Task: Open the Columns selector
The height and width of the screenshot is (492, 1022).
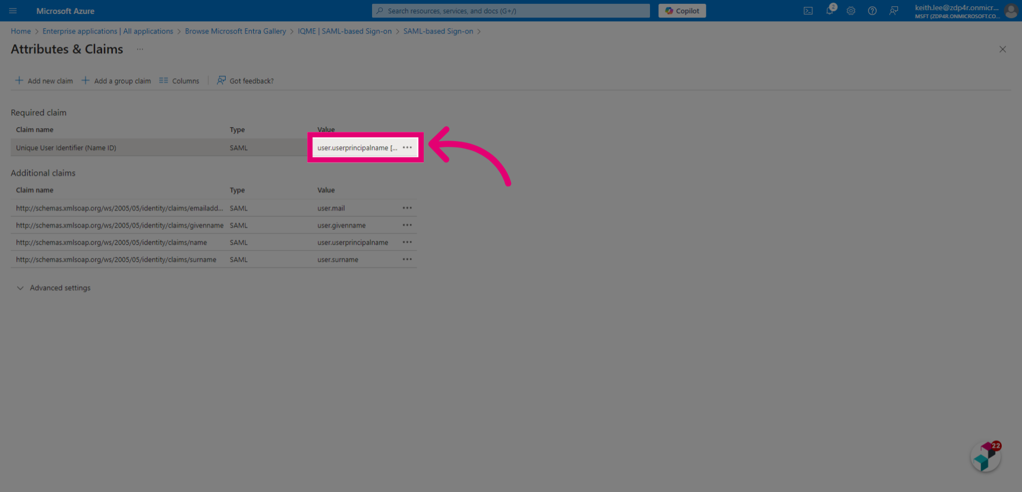Action: pyautogui.click(x=179, y=81)
